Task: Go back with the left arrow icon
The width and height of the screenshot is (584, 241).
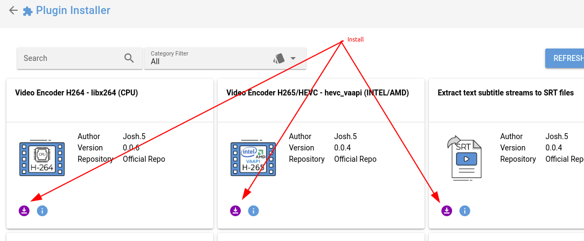Action: click(x=13, y=10)
